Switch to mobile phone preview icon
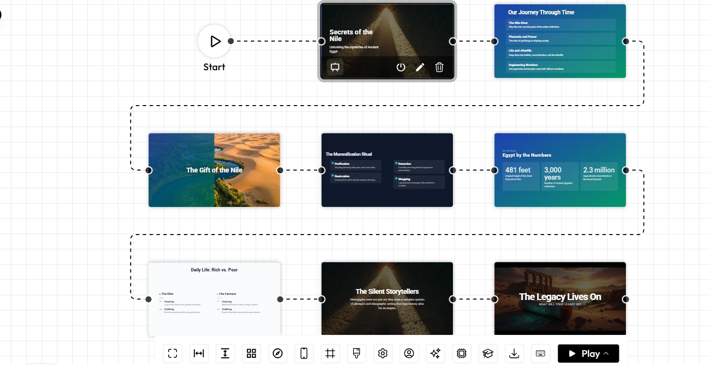This screenshot has width=710, height=365. (304, 354)
